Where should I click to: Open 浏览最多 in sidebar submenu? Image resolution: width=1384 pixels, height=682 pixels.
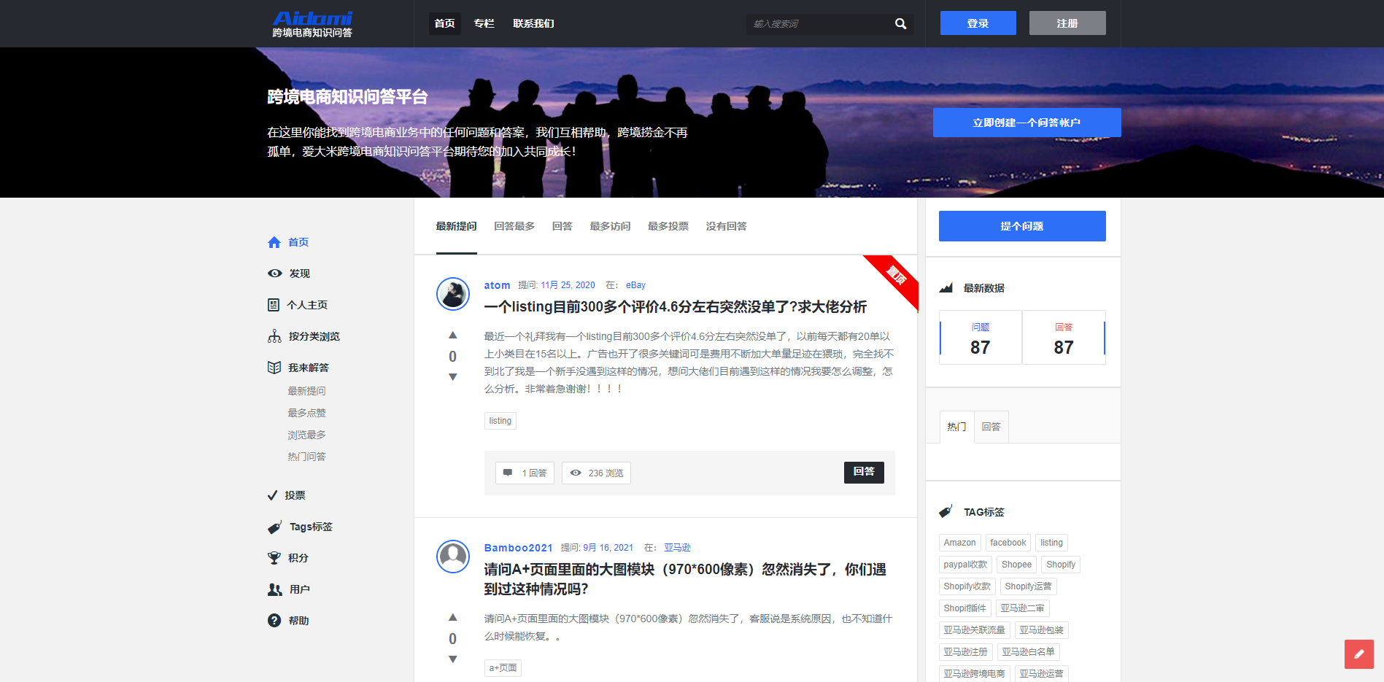pyautogui.click(x=307, y=435)
